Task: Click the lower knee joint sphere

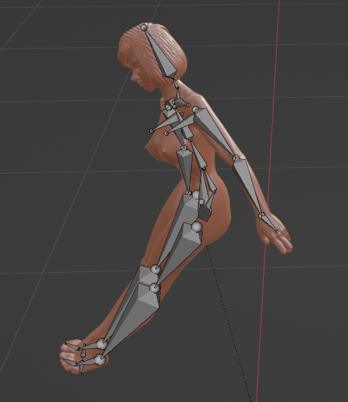Action: click(155, 288)
